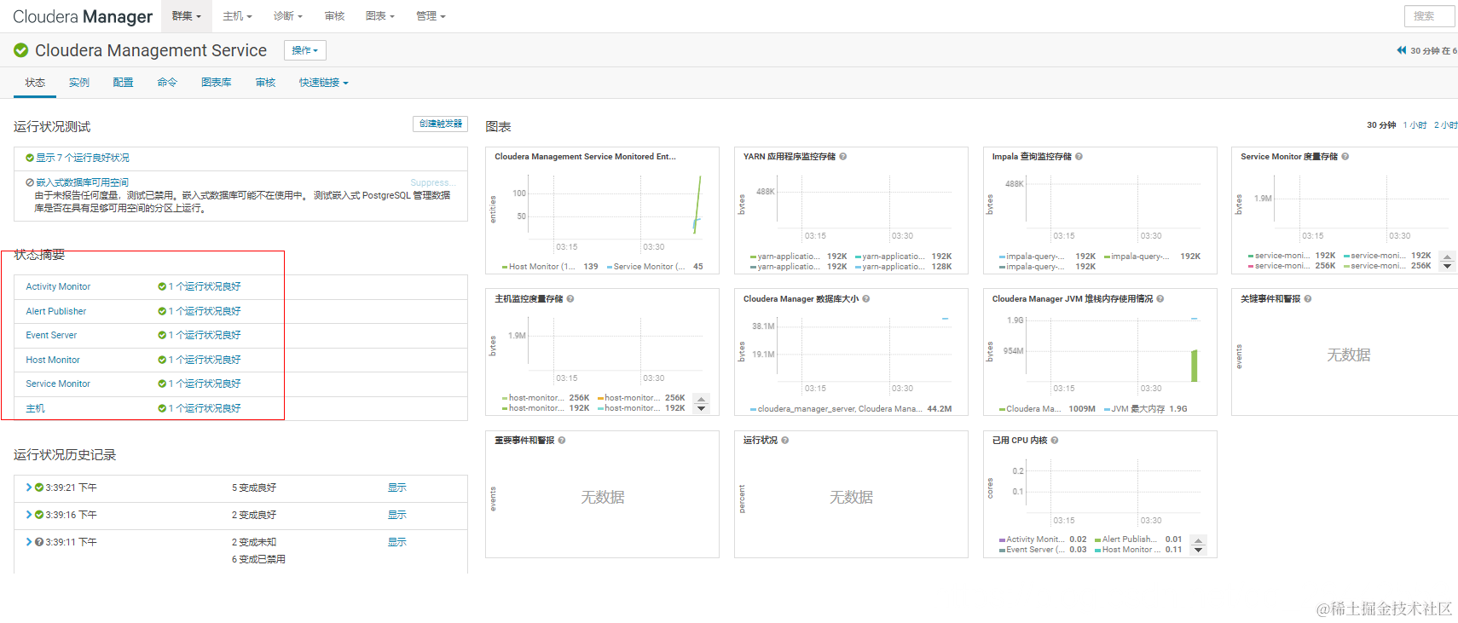
Task: Switch to the 配置 tab
Action: (123, 83)
